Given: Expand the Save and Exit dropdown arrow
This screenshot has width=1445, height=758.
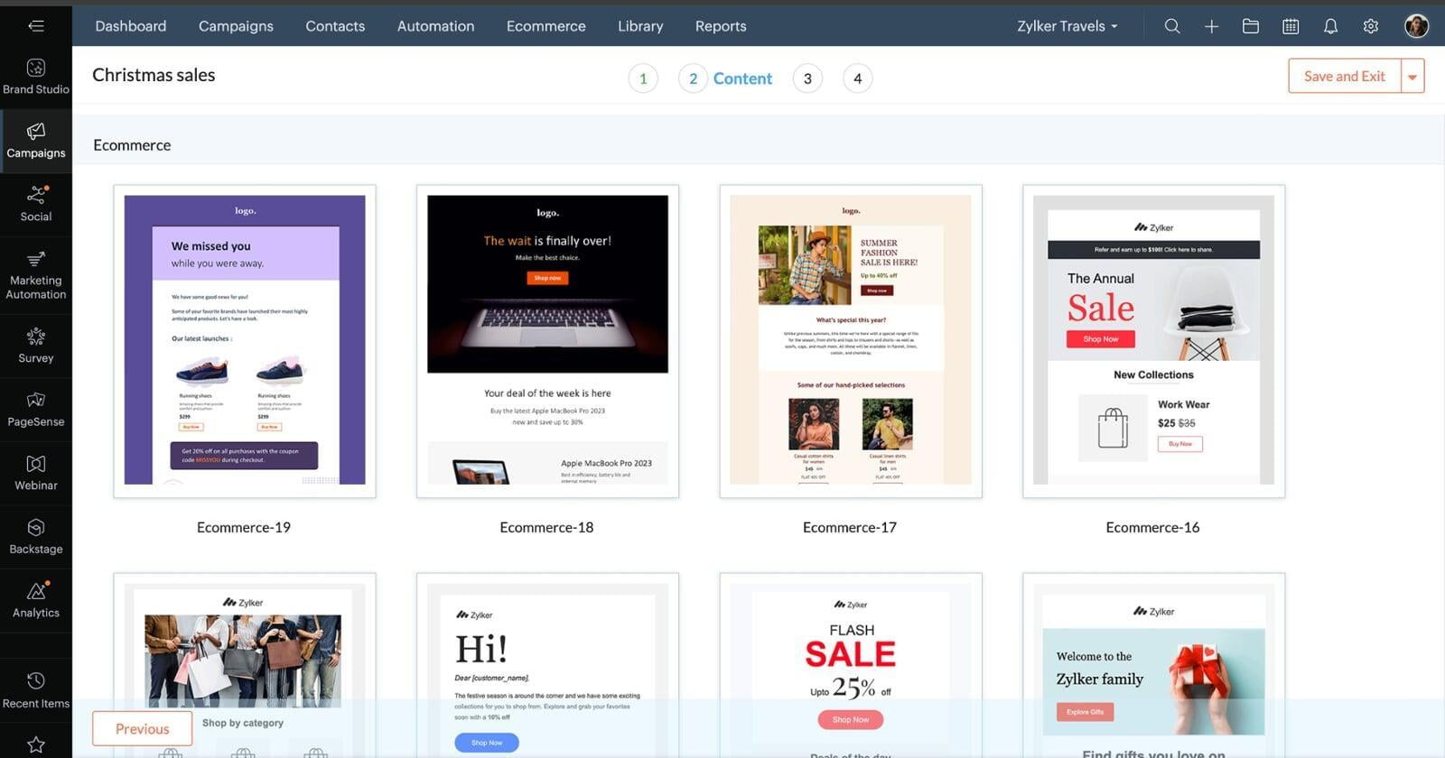Looking at the screenshot, I should 1412,77.
